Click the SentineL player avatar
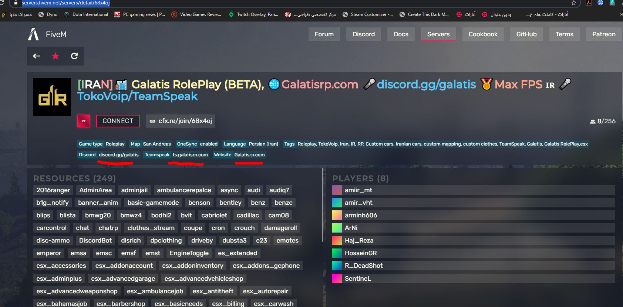 coord(337,278)
